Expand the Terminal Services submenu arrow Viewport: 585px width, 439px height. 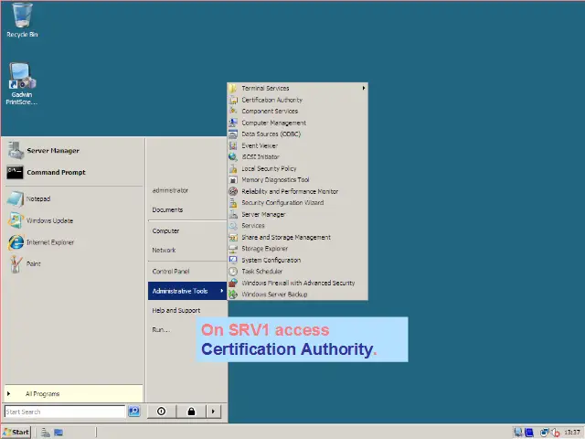coord(364,88)
